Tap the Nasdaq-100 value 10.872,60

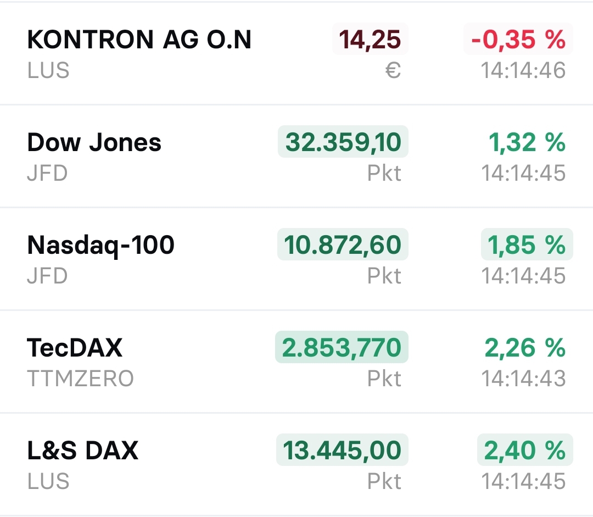click(343, 245)
